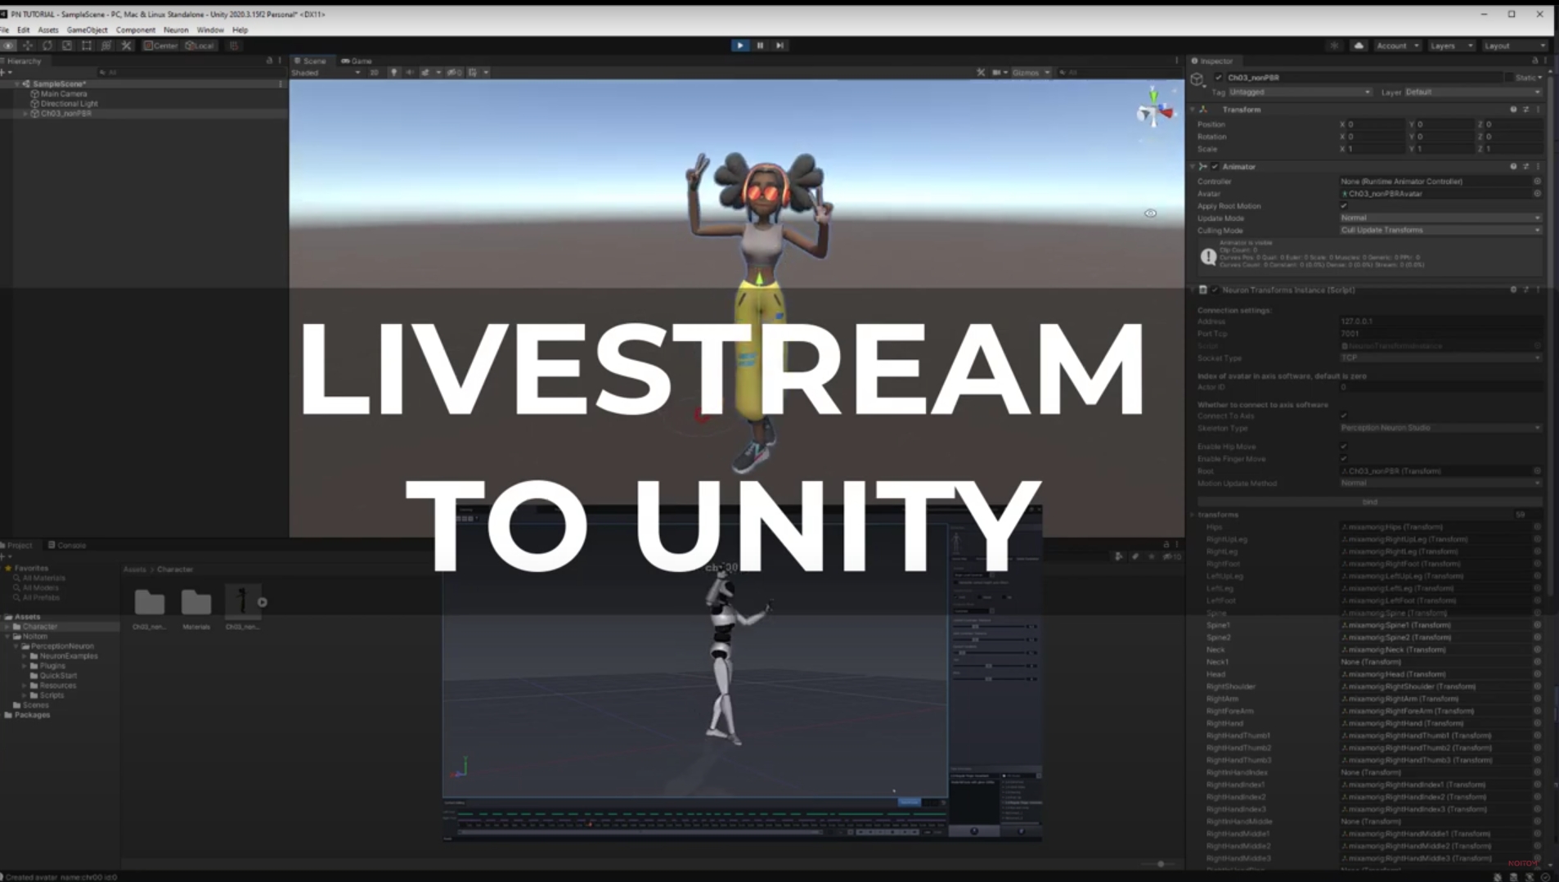The height and width of the screenshot is (882, 1559).
Task: Open the Culling Mode dropdown
Action: point(1440,231)
